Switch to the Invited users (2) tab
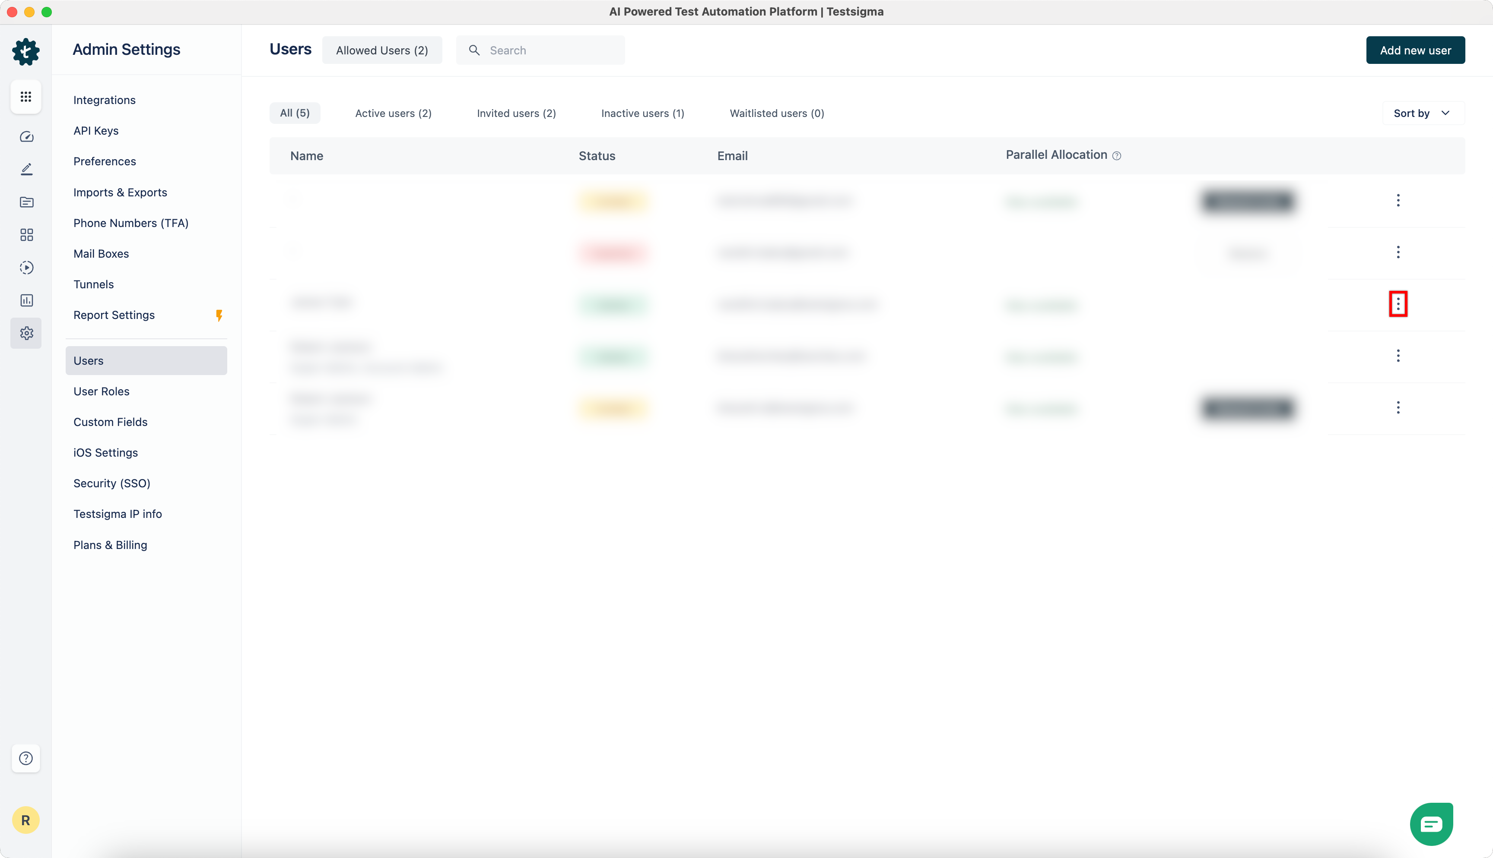This screenshot has width=1493, height=858. tap(517, 113)
